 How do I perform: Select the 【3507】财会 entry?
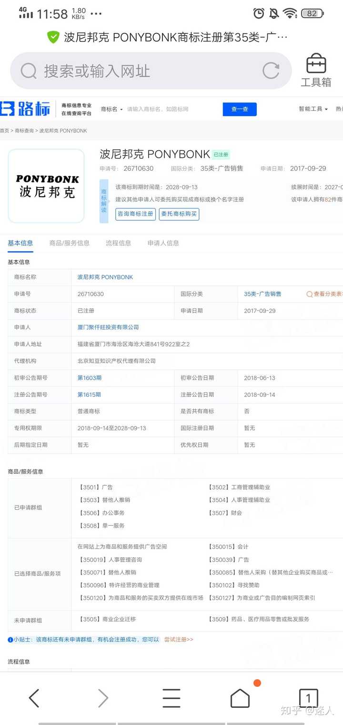coord(225,513)
